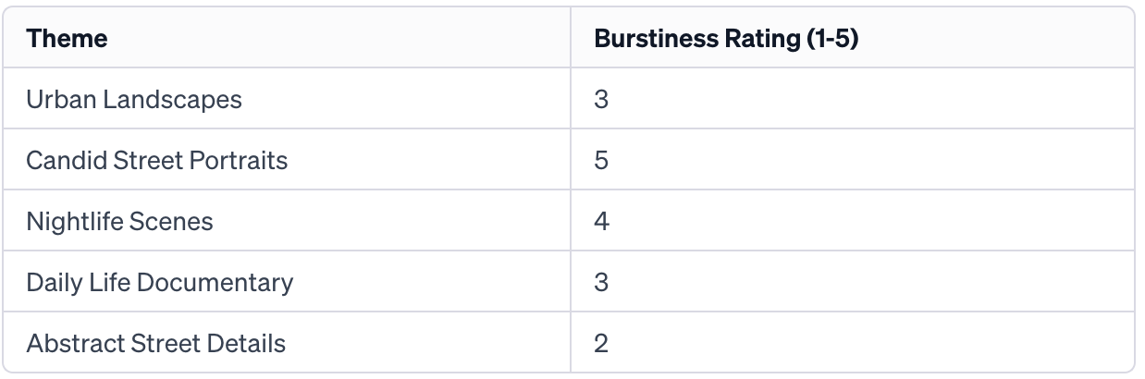This screenshot has width=1145, height=379.
Task: Click the word "Portraits" in the table
Action: (239, 161)
